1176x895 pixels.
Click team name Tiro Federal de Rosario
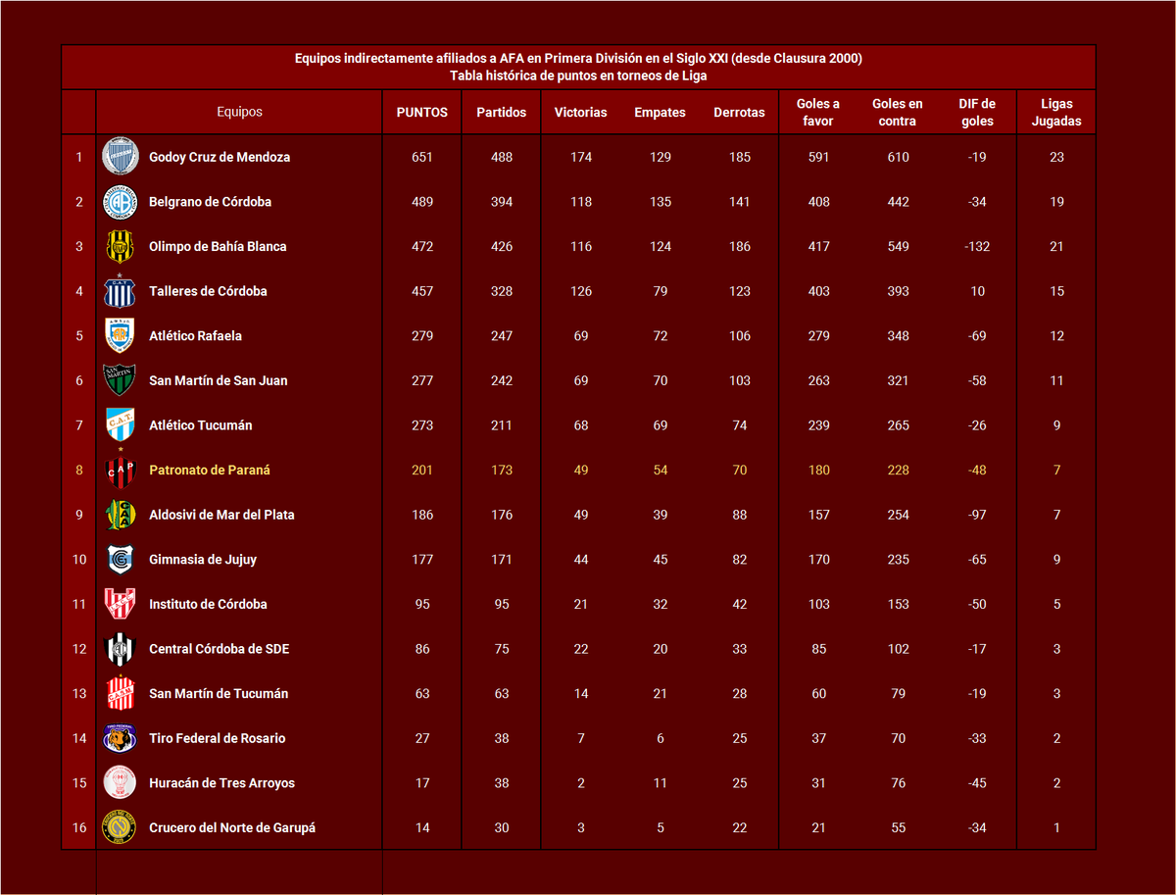[x=218, y=738]
